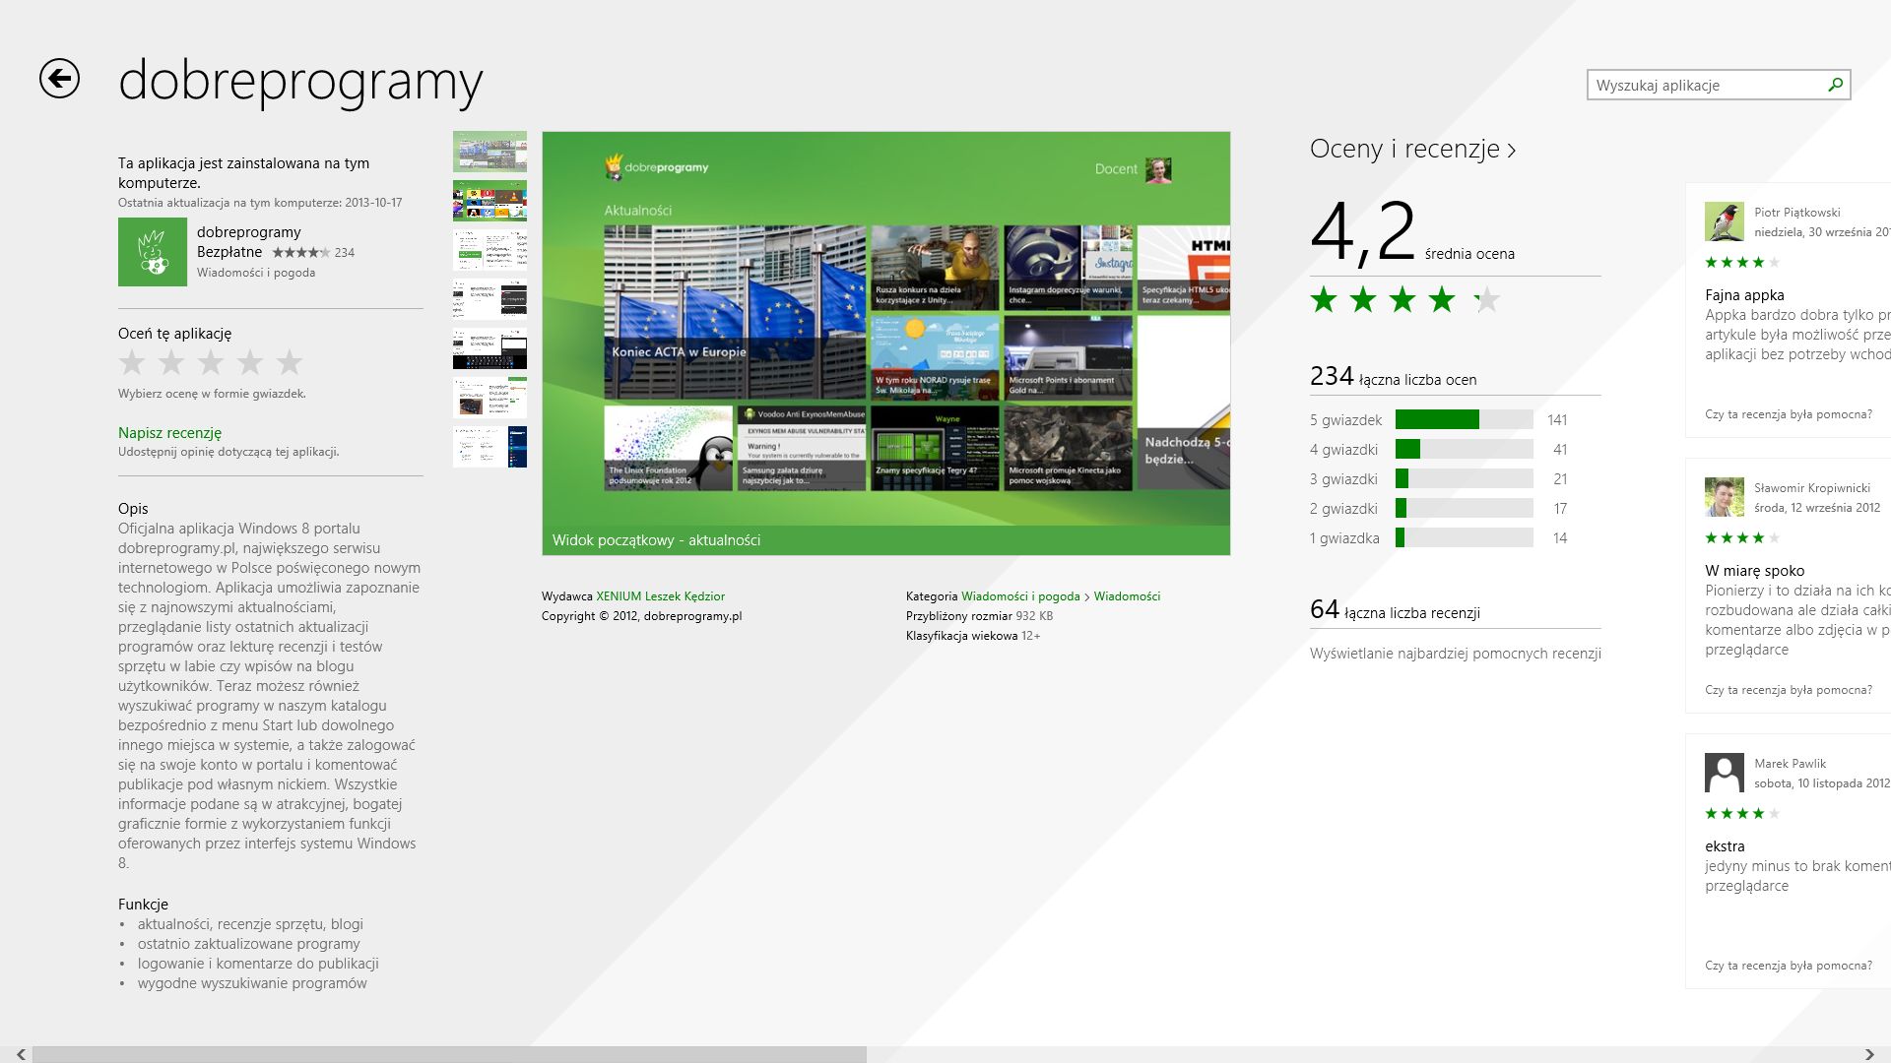Open the Wiadomości subcategory link
Viewport: 1891px width, 1063px height.
(x=1127, y=595)
